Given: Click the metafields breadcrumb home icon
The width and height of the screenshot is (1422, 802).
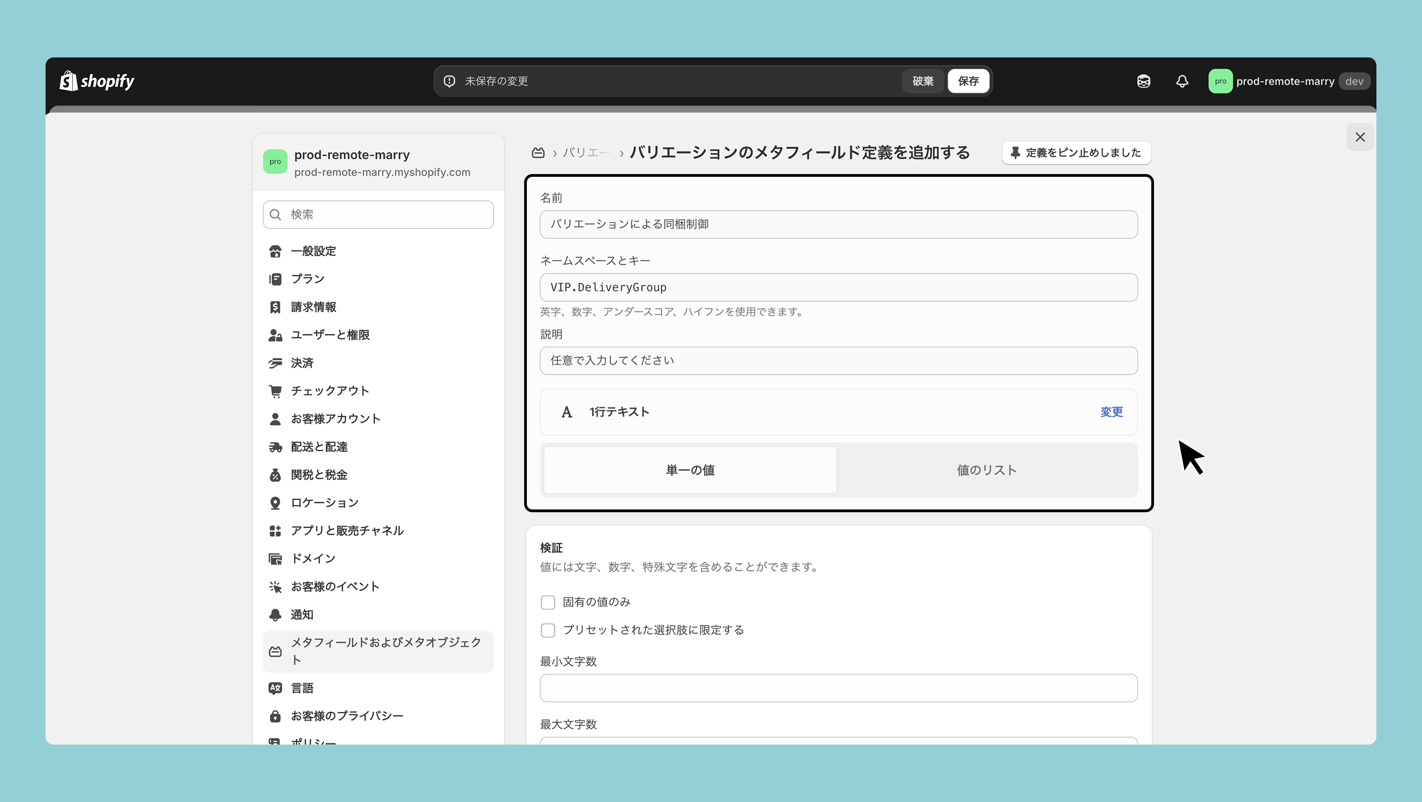Looking at the screenshot, I should 538,153.
